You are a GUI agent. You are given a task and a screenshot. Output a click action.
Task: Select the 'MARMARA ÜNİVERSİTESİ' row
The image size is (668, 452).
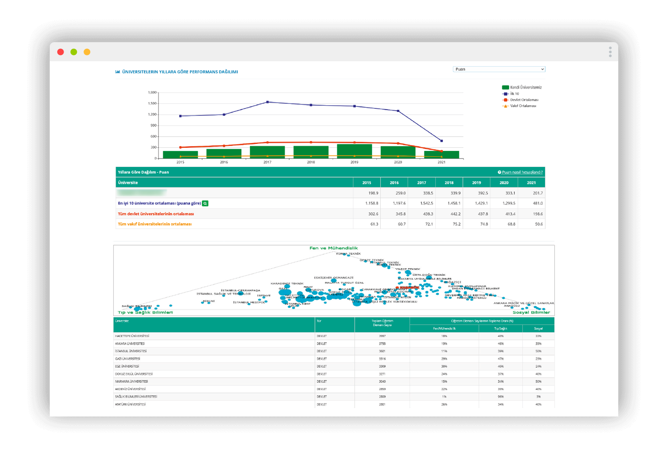334,381
